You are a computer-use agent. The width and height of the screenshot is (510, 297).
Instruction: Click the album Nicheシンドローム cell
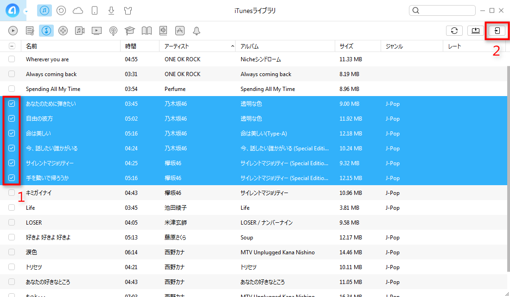[261, 59]
